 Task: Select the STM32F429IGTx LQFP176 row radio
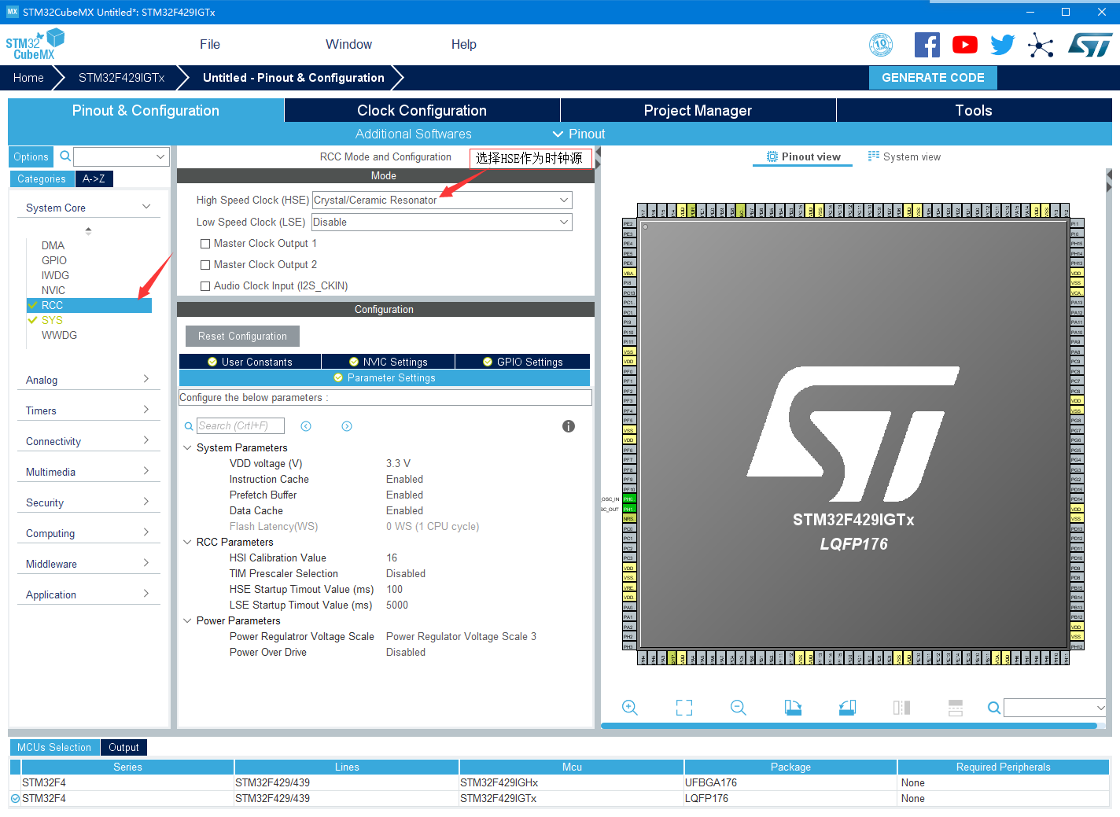click(15, 798)
